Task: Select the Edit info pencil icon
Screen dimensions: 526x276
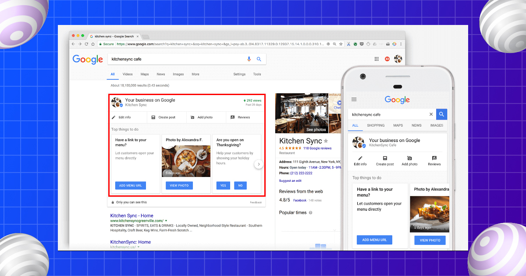Action: coord(114,117)
